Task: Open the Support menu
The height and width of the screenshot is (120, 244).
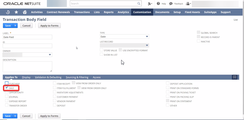Action: 225,12
